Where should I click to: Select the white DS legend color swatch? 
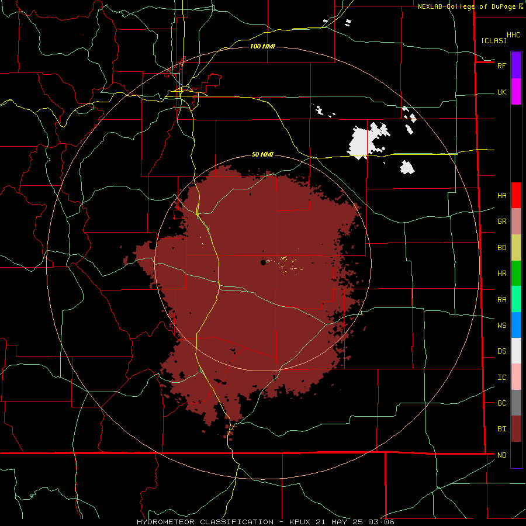pyautogui.click(x=516, y=351)
